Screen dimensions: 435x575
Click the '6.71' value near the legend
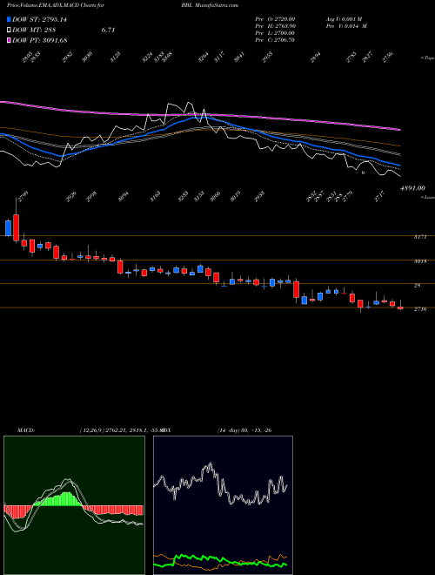pos(108,30)
